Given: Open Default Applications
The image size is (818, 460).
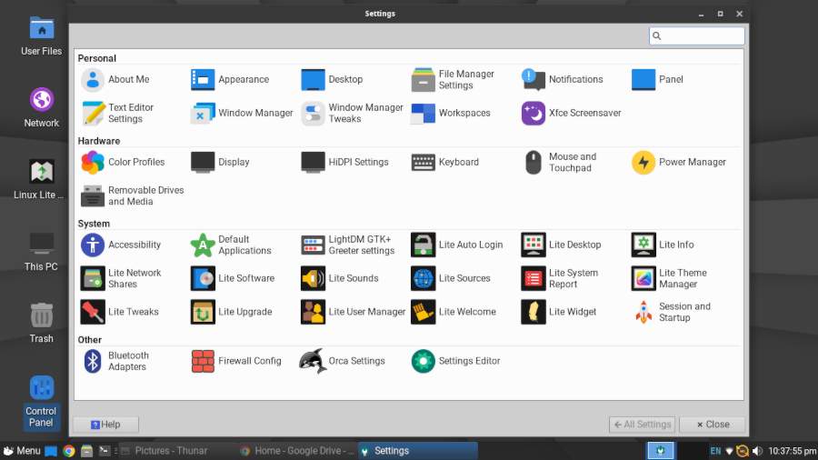Looking at the screenshot, I should pos(231,245).
